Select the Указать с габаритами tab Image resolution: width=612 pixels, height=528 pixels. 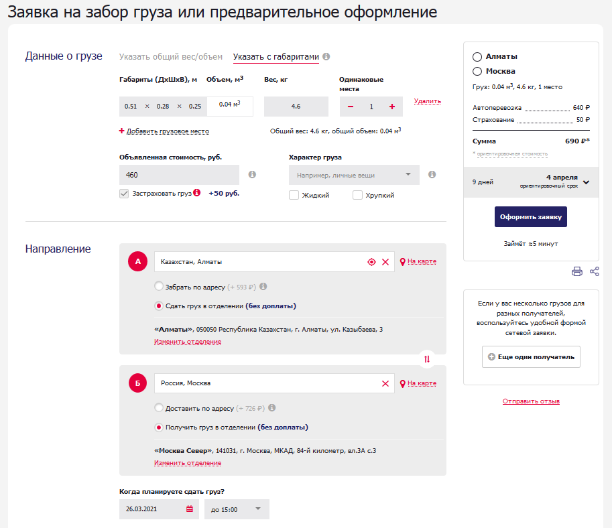(276, 57)
